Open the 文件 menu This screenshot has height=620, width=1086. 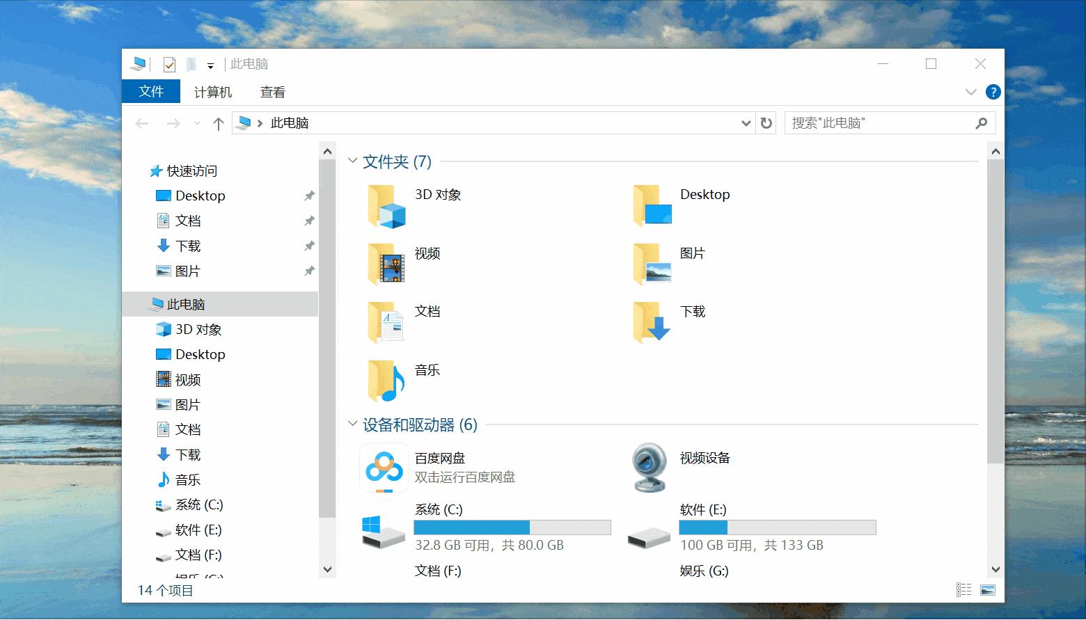click(151, 91)
